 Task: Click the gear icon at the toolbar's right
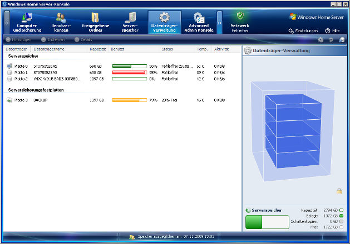(321, 40)
